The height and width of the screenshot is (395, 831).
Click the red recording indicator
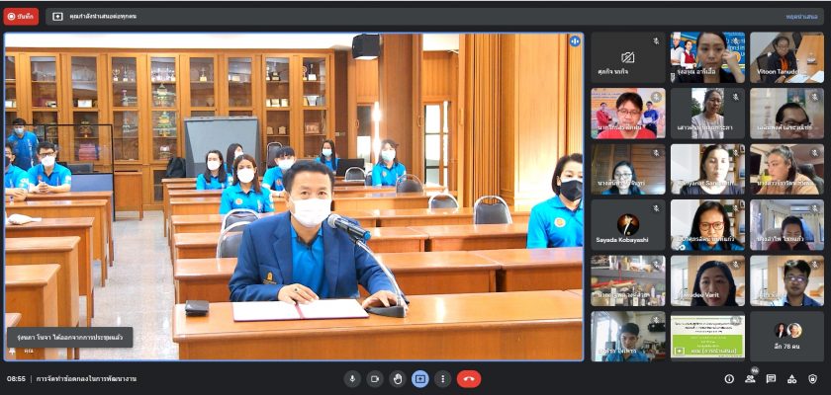point(21,16)
